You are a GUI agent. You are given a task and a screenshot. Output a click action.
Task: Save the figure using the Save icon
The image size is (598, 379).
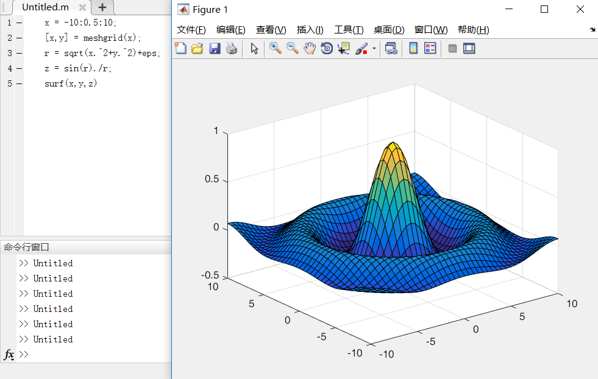point(215,48)
